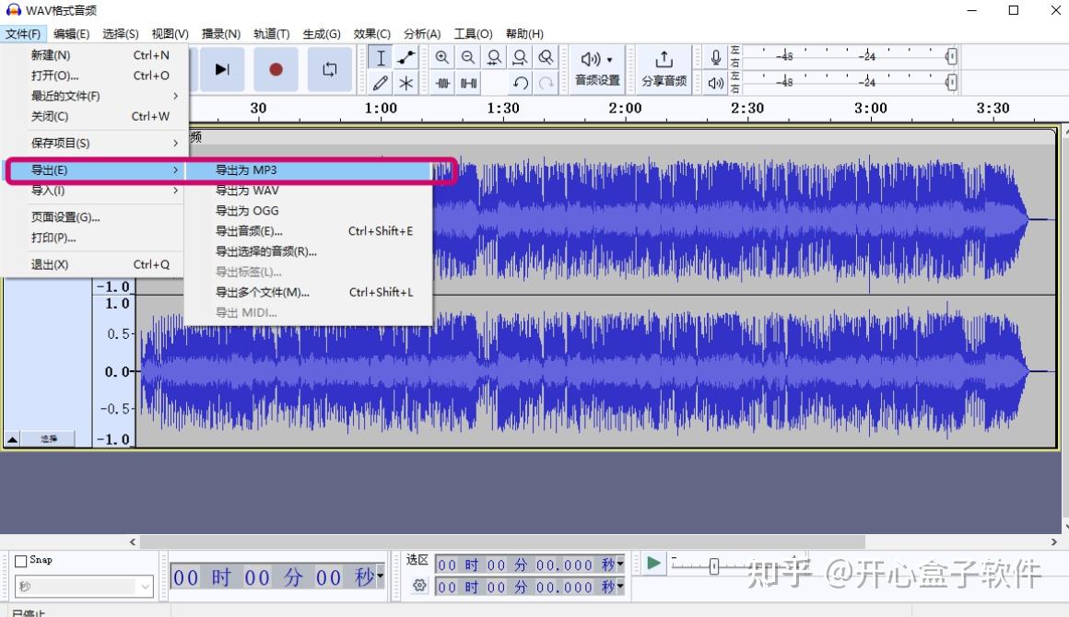Click the Trim audio outside selection icon

442,83
